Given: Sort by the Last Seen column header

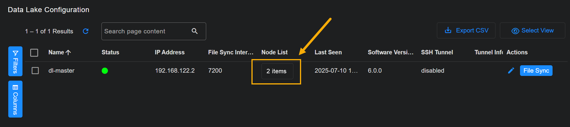Looking at the screenshot, I should (328, 52).
